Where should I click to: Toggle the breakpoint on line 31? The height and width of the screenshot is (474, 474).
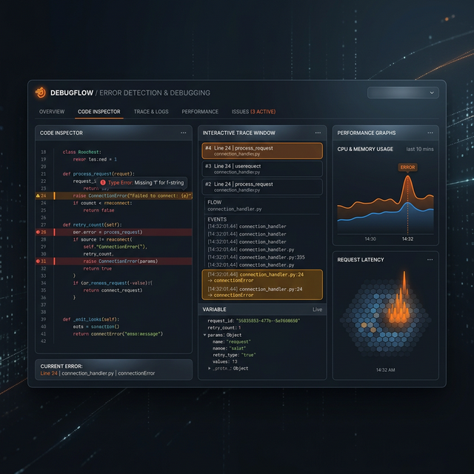pos(39,261)
